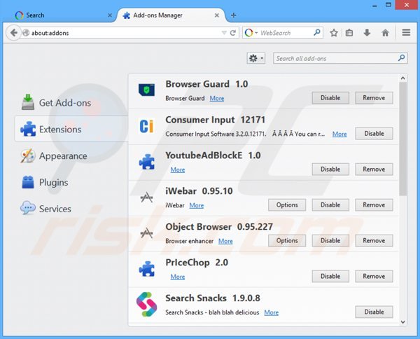Remove the Browser Guard extension

(374, 98)
